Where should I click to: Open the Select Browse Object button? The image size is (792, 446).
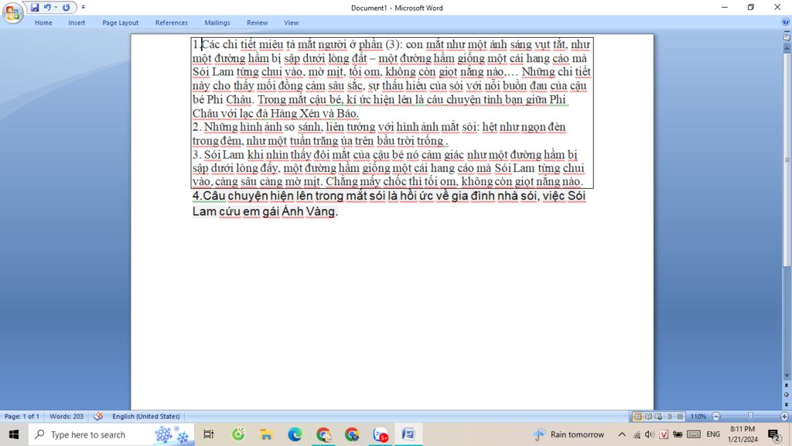pyautogui.click(x=787, y=394)
